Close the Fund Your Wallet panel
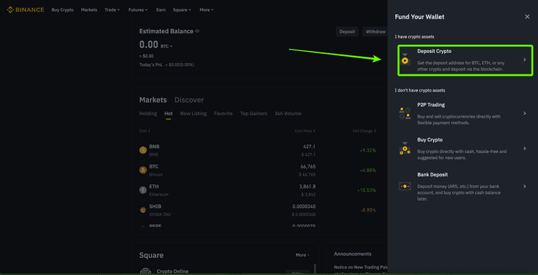Viewport: 538px width, 275px height. (527, 17)
